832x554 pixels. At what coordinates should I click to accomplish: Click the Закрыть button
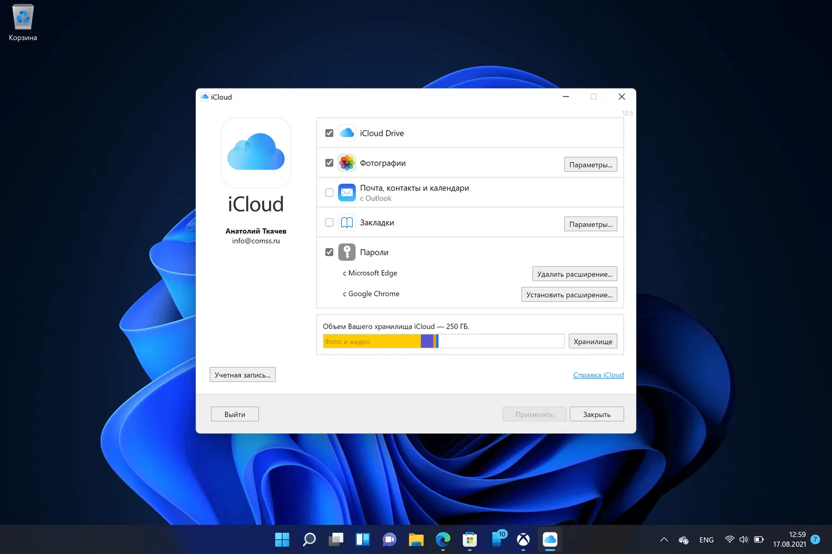coord(597,414)
